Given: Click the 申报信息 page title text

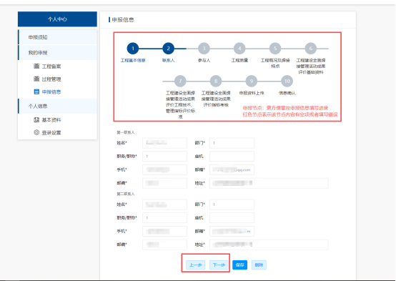Looking at the screenshot, I should 123,20.
